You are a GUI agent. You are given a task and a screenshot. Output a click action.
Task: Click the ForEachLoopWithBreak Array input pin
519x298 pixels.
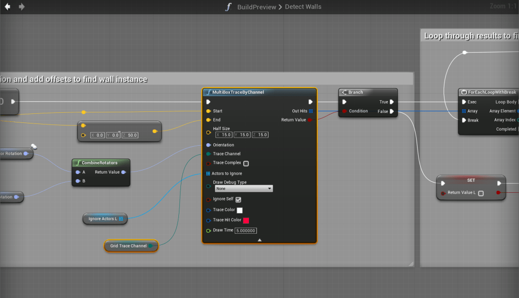tap(464, 111)
